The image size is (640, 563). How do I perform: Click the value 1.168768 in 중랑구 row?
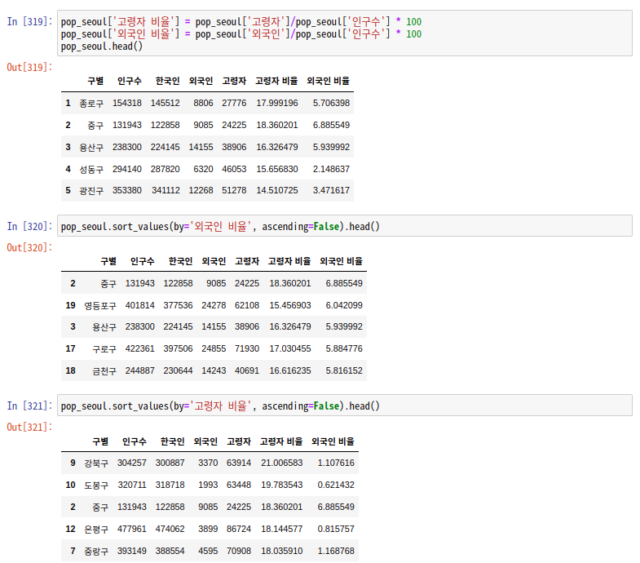coord(336,551)
